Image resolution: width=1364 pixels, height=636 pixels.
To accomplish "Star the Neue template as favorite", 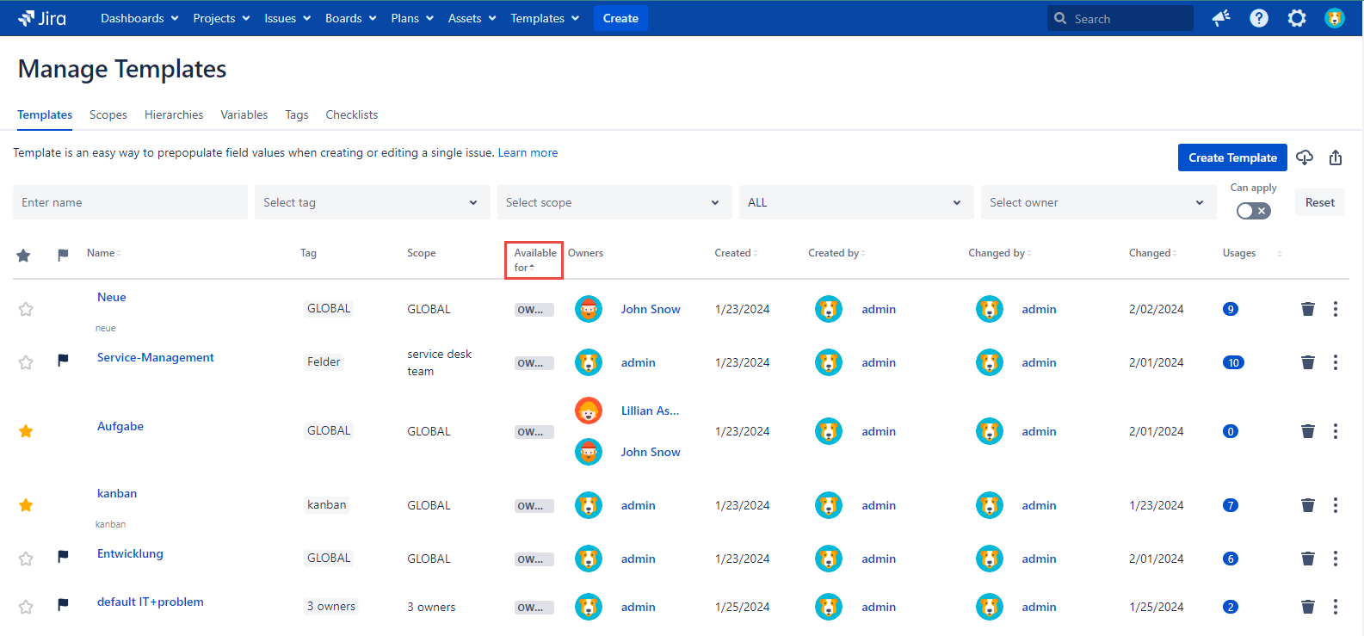I will (26, 309).
